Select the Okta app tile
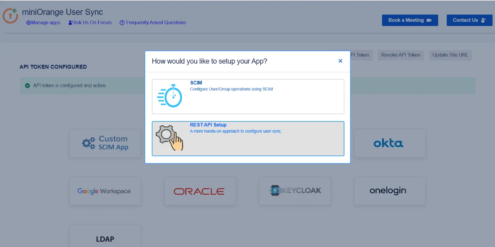 [390, 143]
